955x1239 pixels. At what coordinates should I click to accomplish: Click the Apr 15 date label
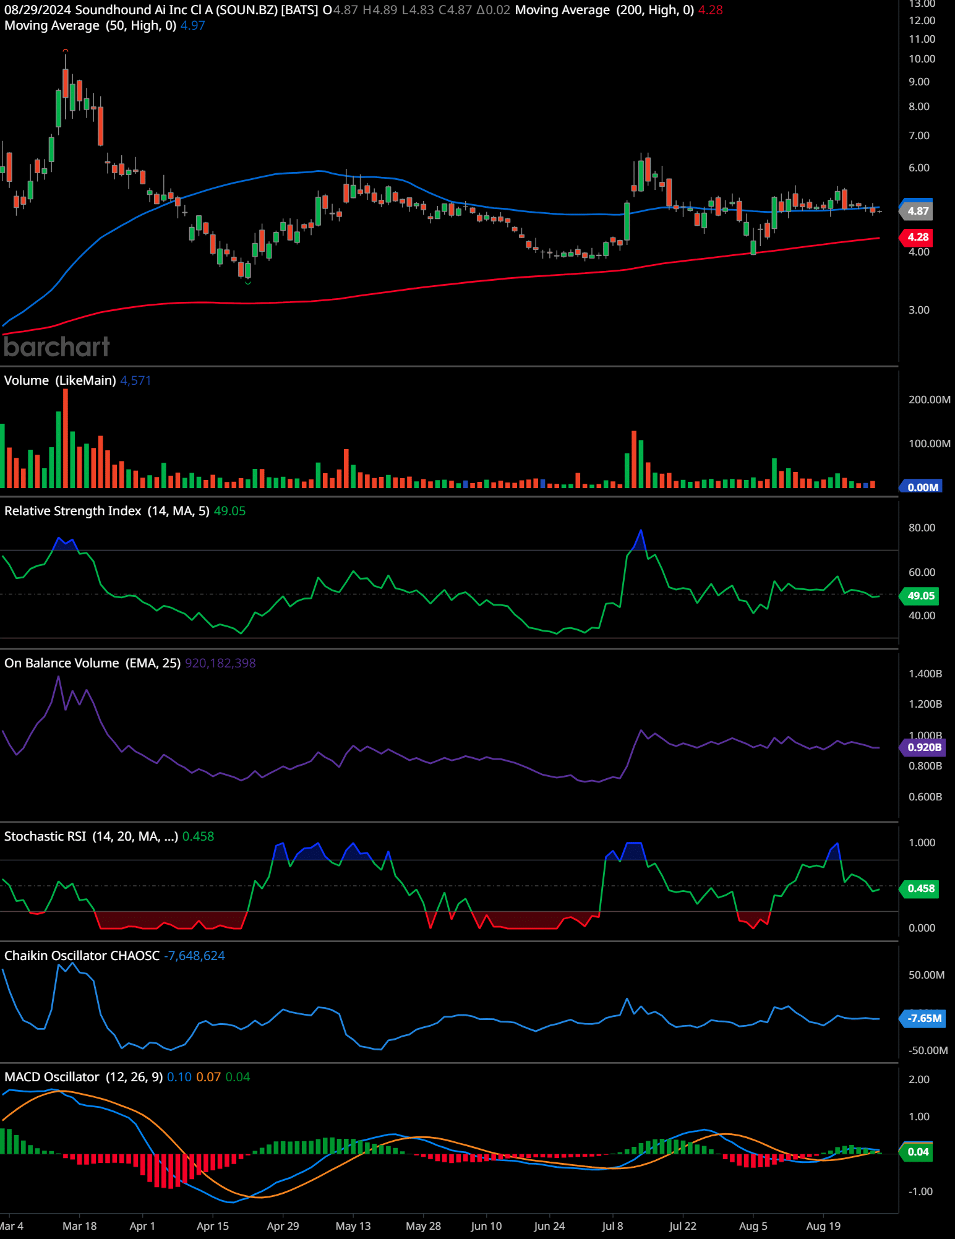pyautogui.click(x=213, y=1226)
